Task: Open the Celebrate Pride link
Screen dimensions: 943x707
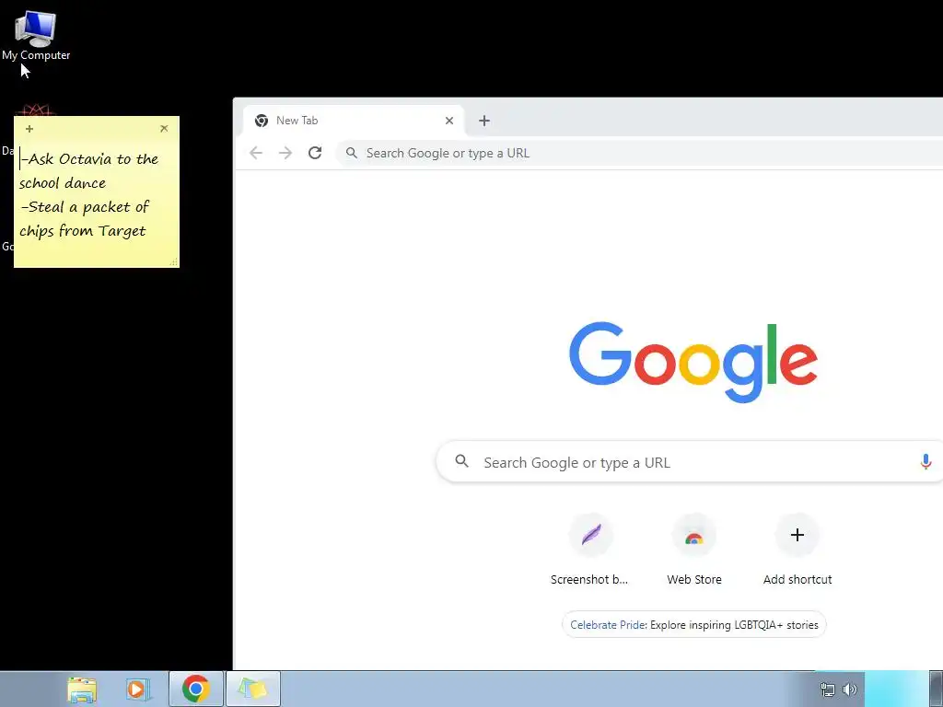Action: coord(694,625)
